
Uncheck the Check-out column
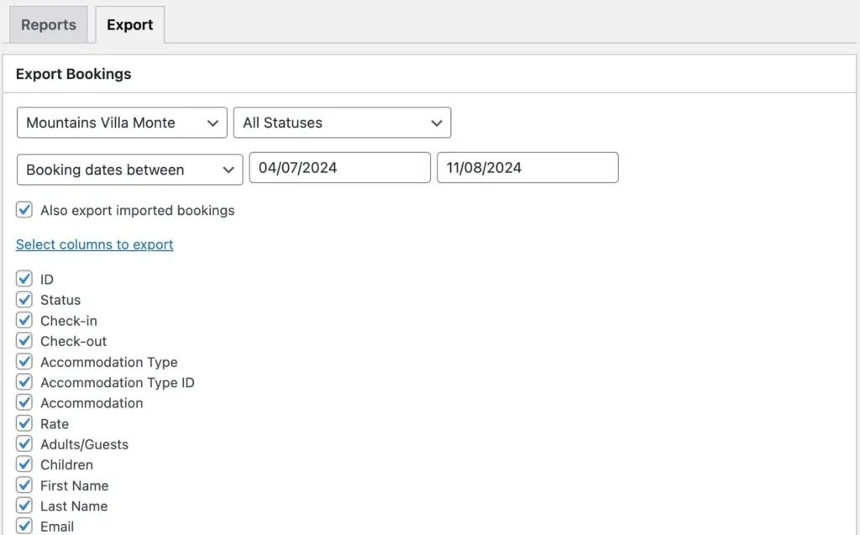point(24,340)
